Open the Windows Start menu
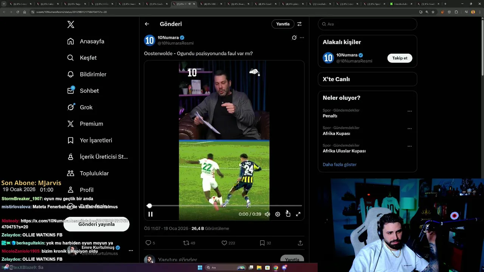484x272 pixels. pyautogui.click(x=200, y=267)
